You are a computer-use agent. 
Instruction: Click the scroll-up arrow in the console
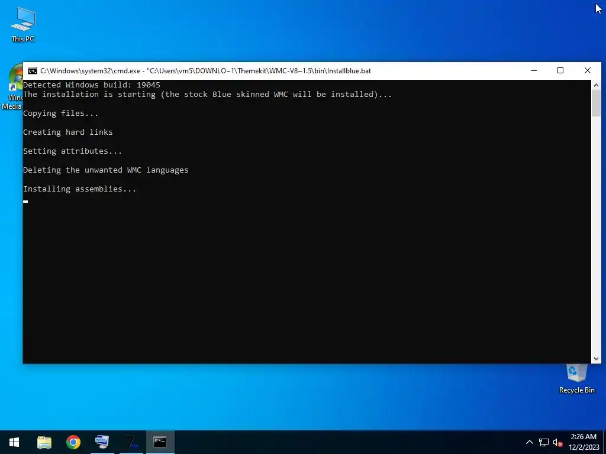pyautogui.click(x=596, y=85)
